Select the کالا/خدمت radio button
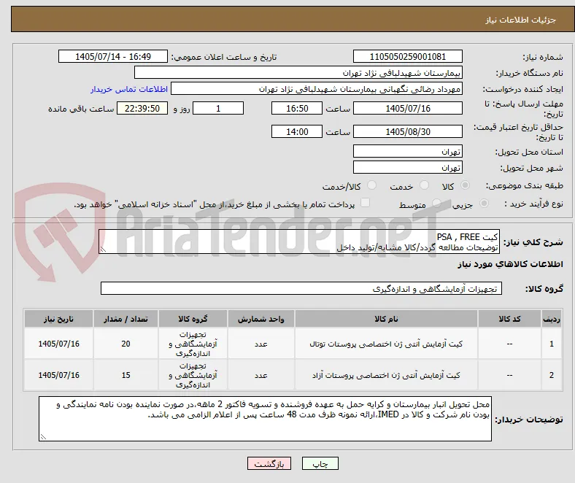Image resolution: width=575 pixels, height=483 pixels. 372,185
